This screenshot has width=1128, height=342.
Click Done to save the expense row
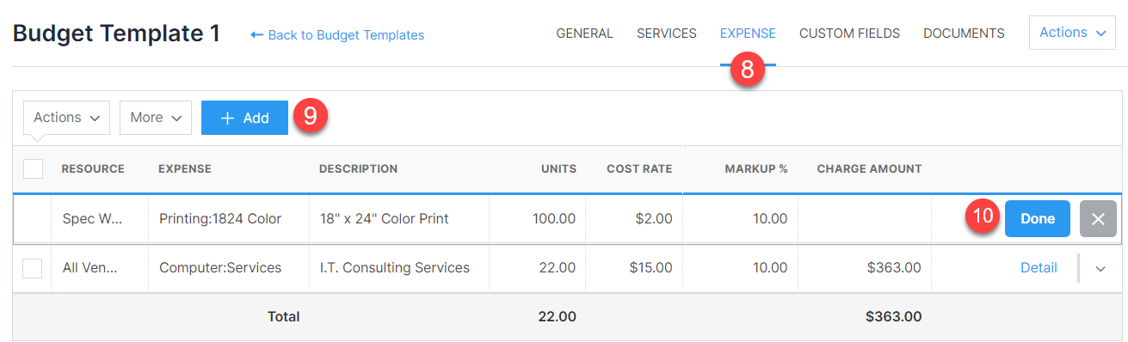click(x=1037, y=218)
